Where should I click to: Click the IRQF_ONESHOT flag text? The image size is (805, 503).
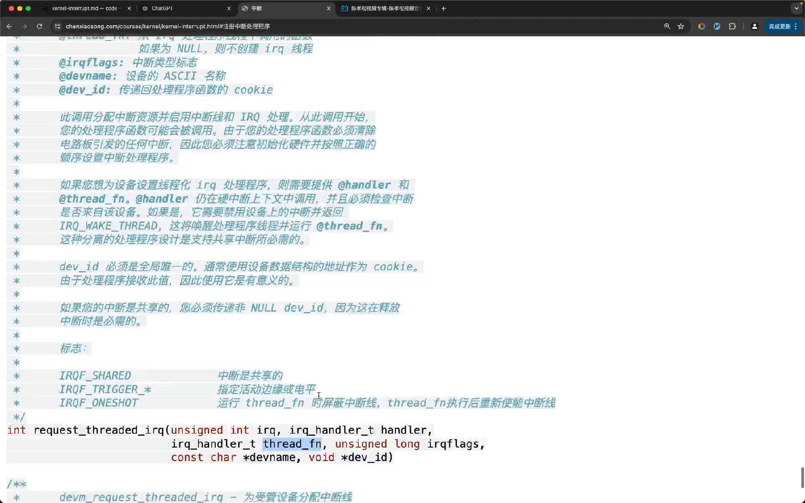(99, 403)
